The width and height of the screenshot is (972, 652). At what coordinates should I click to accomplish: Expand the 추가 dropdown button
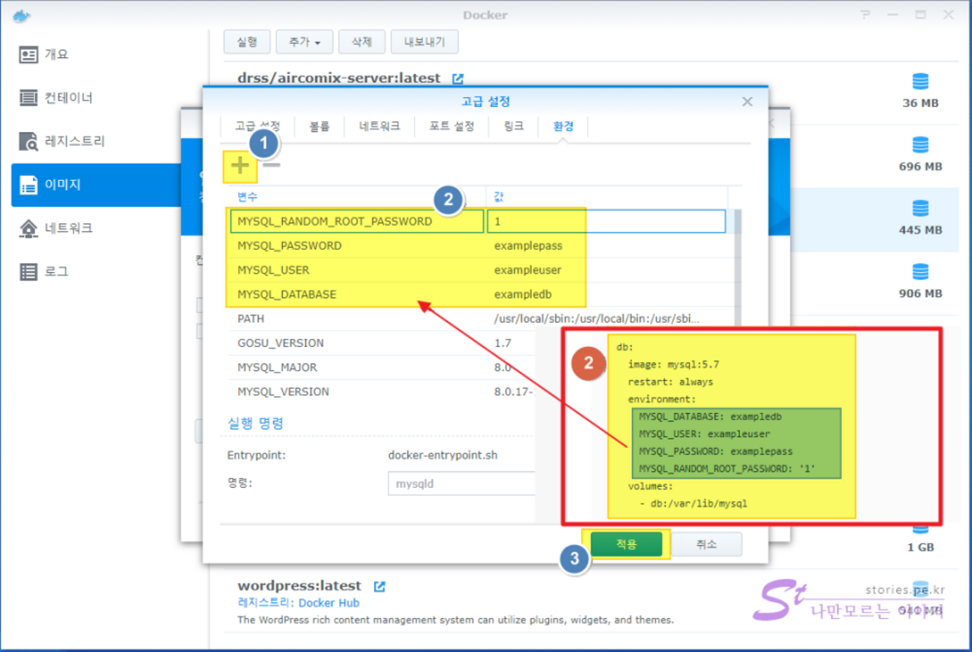point(304,41)
